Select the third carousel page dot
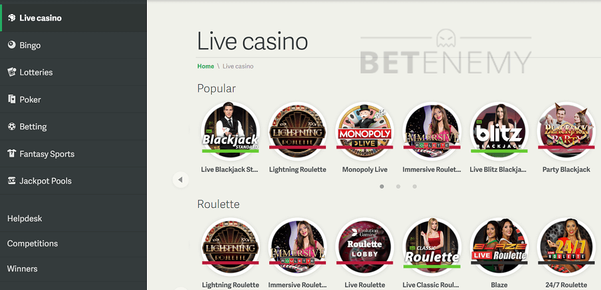The image size is (601, 290). 415,187
